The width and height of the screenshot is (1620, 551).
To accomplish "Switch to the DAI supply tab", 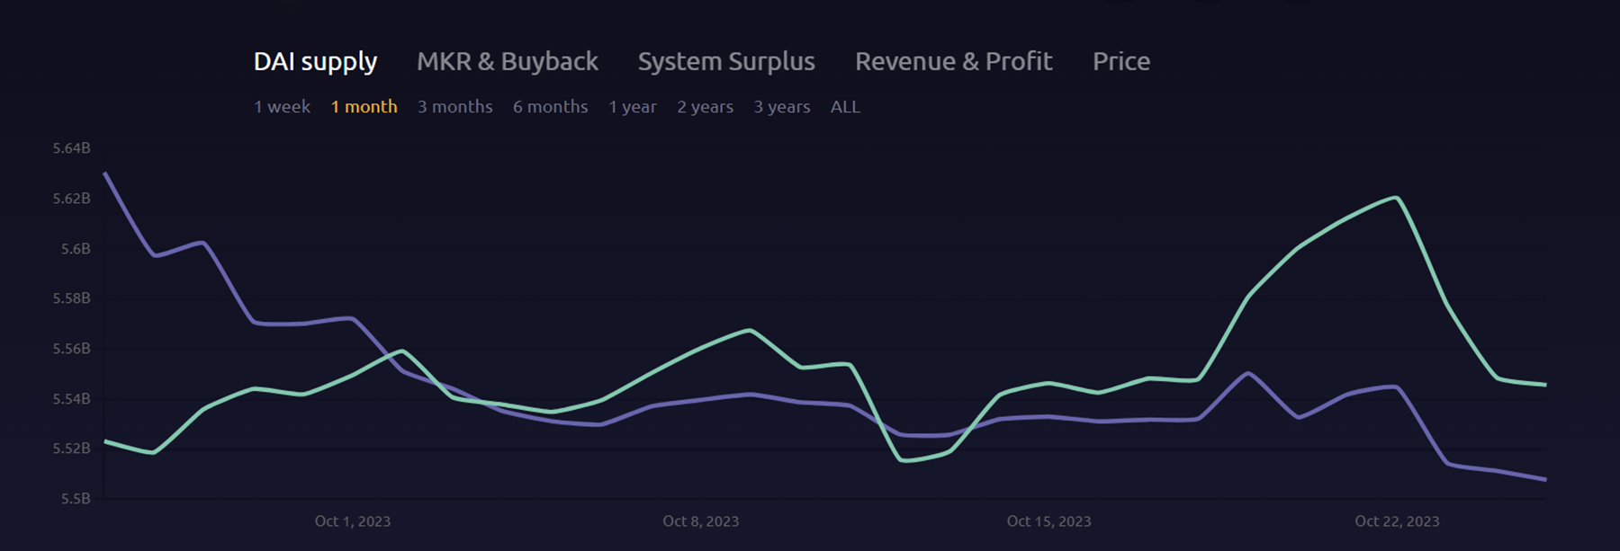I will click(315, 61).
